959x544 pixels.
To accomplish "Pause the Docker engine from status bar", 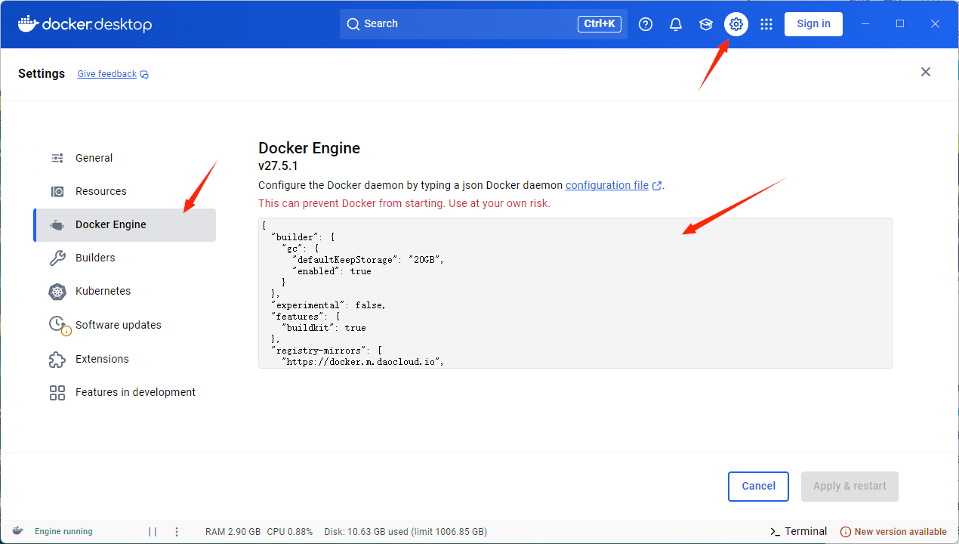I will pos(153,532).
